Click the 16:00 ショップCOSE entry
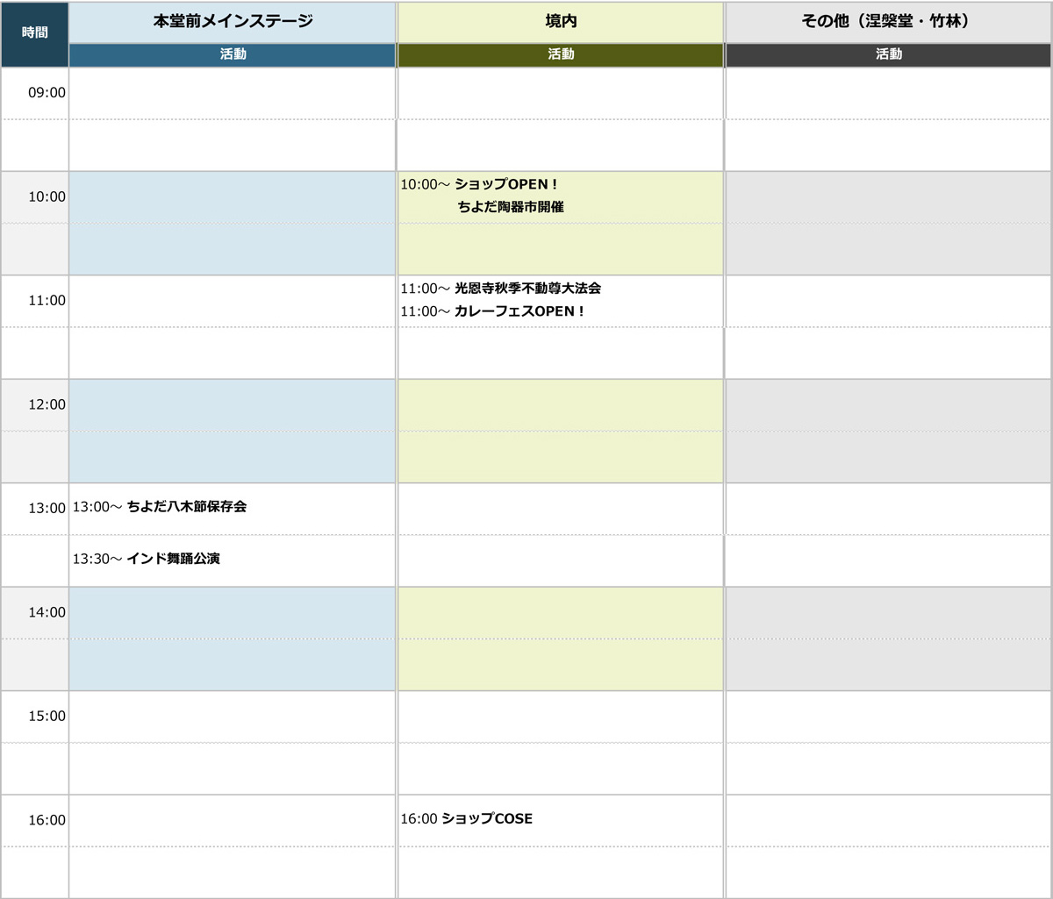 (x=467, y=818)
